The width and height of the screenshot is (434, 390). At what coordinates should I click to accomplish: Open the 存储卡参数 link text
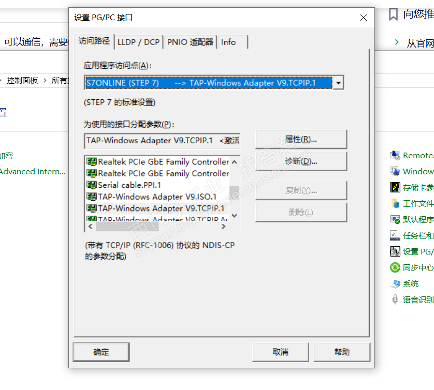[418, 187]
